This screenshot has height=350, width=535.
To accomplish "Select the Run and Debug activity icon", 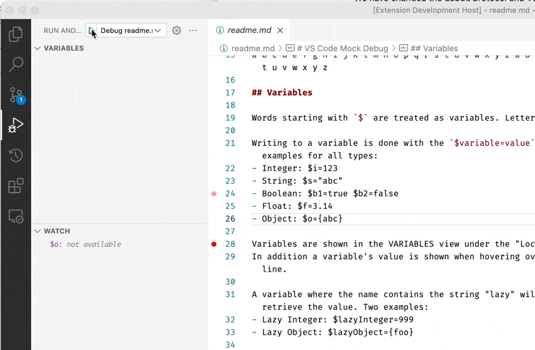I will (x=16, y=125).
